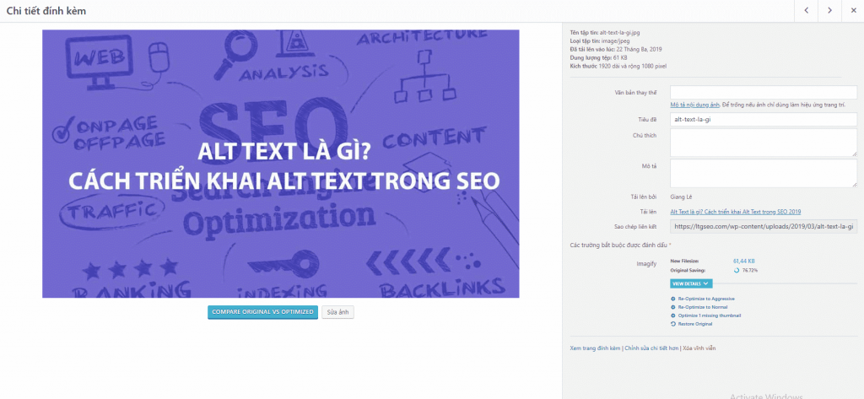Viewport: 864px width, 399px height.
Task: Click Re-Optimize to Normal link
Action: click(x=703, y=307)
